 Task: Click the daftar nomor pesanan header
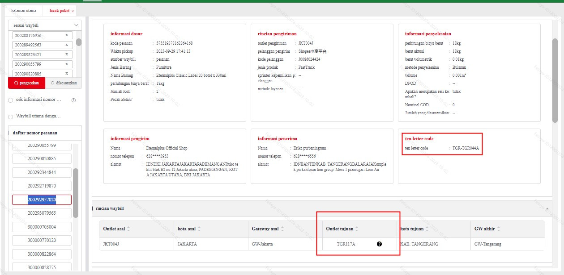tap(35, 133)
